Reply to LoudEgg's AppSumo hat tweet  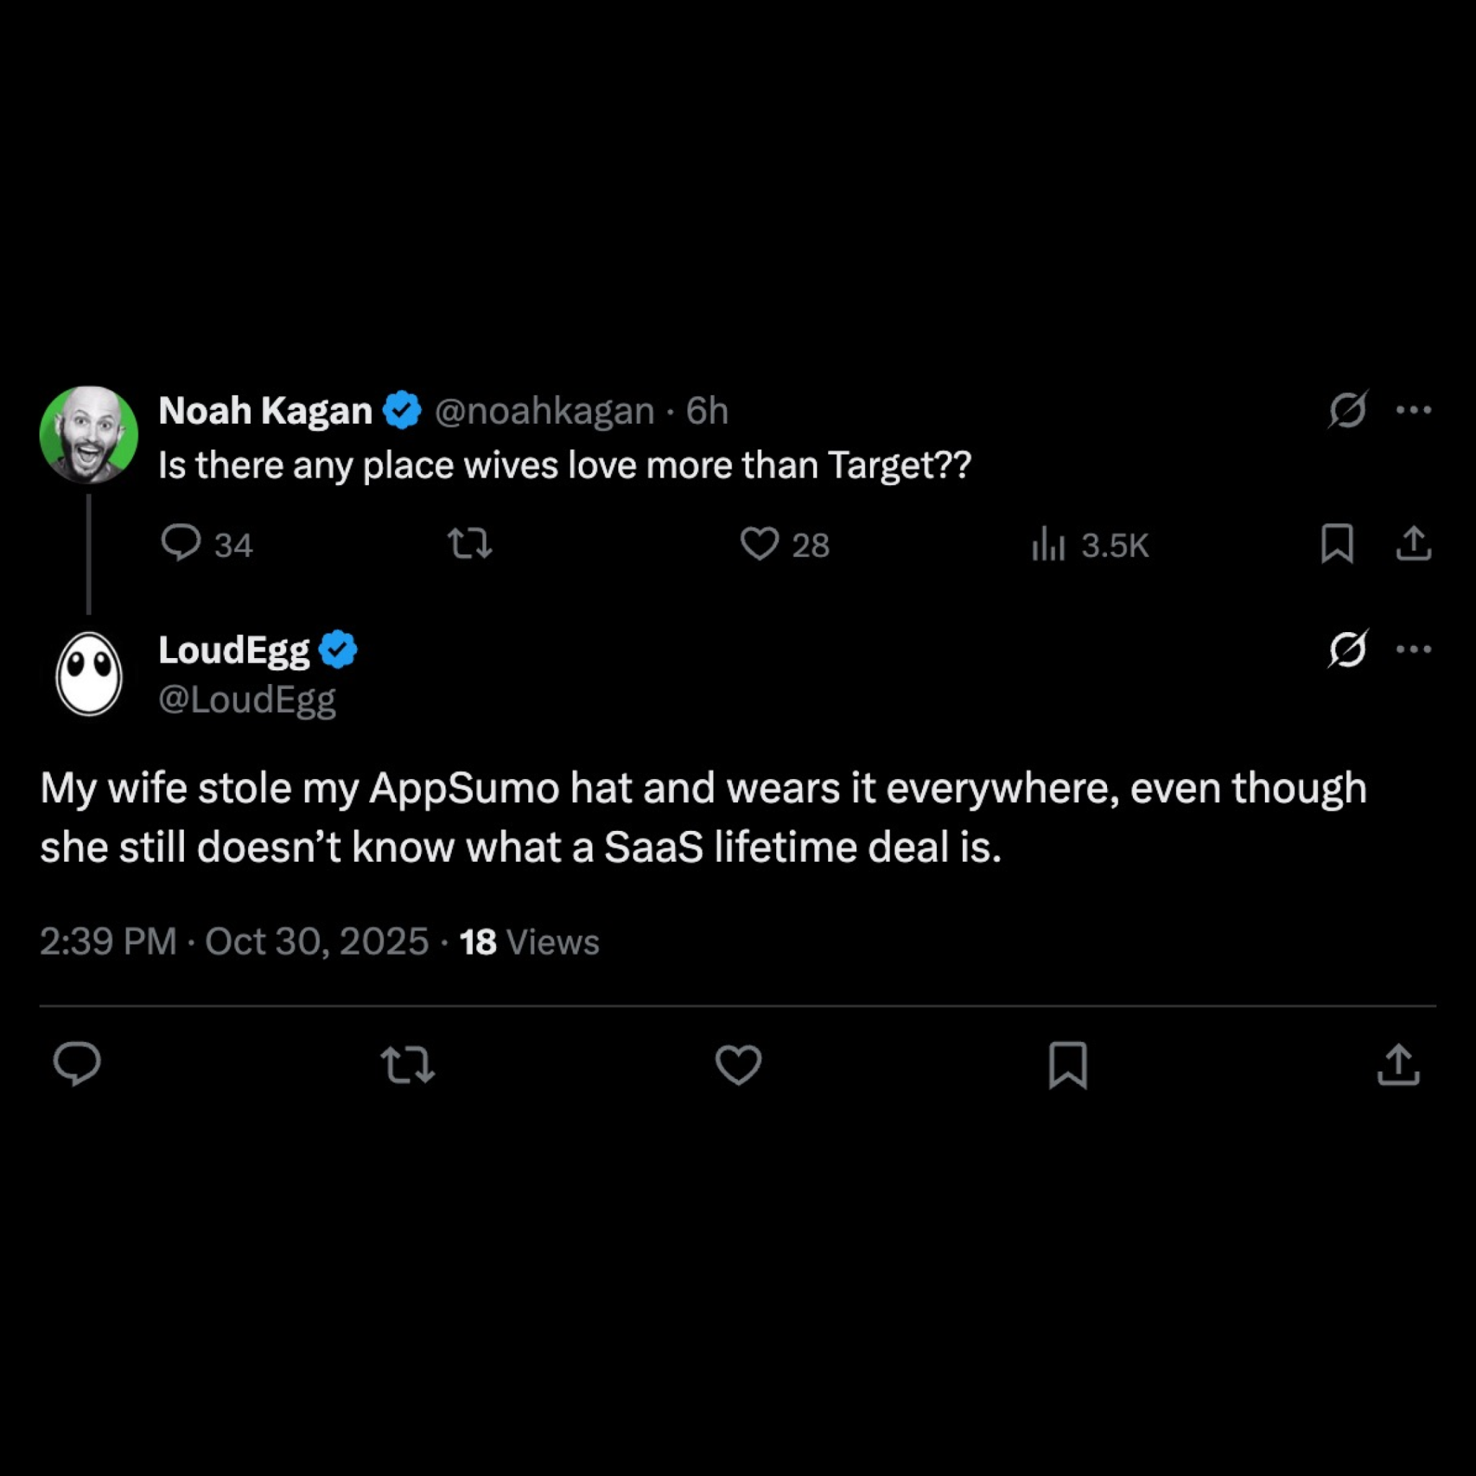[77, 1064]
